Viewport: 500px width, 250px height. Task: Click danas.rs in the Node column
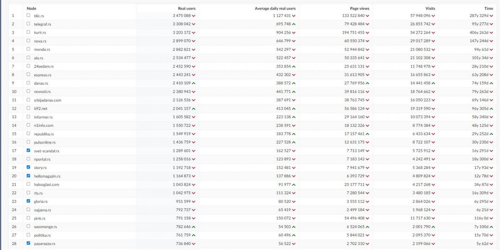coord(41,83)
